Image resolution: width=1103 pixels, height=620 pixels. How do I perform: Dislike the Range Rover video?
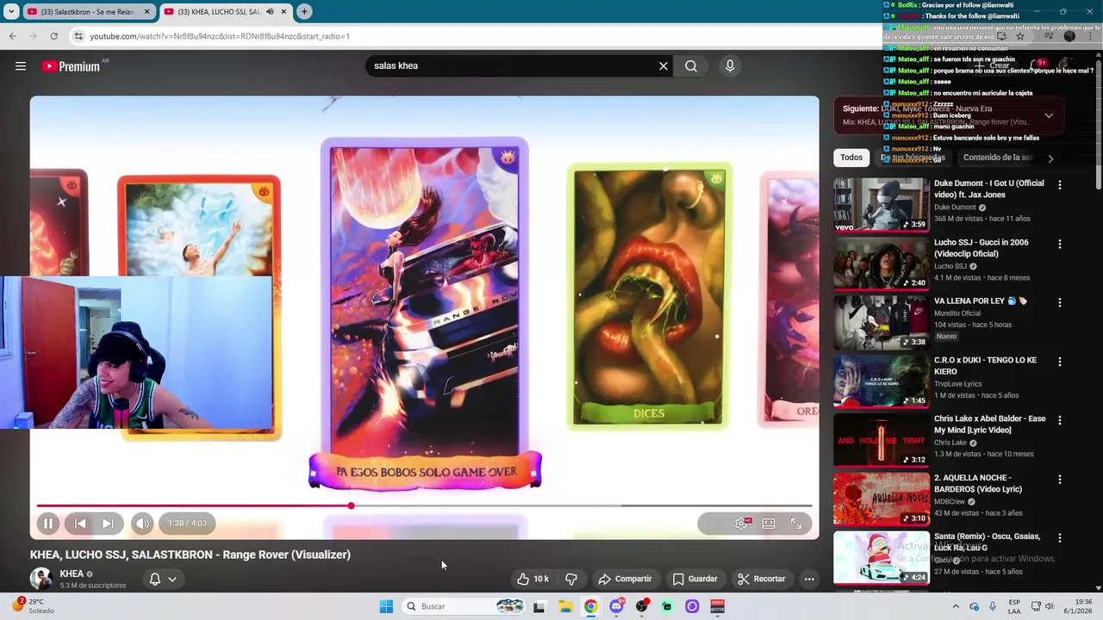570,579
